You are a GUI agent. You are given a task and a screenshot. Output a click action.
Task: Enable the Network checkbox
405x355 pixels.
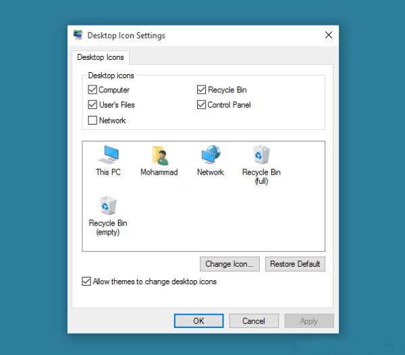(92, 120)
